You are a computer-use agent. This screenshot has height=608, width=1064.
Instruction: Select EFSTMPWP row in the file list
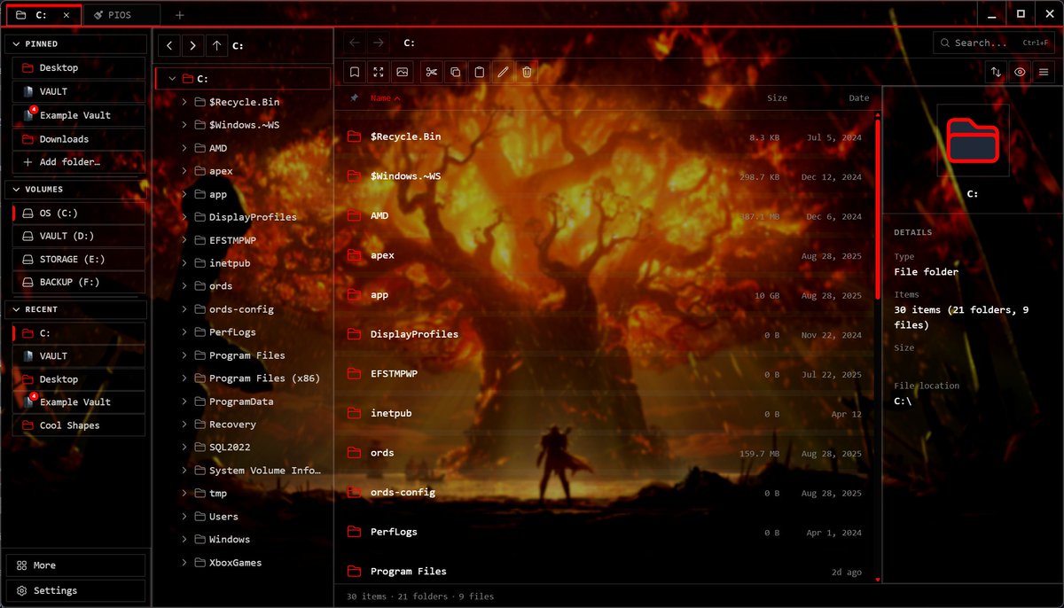[606, 374]
